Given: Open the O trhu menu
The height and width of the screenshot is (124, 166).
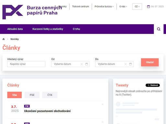Looking at the screenshot, I should click(77, 29).
